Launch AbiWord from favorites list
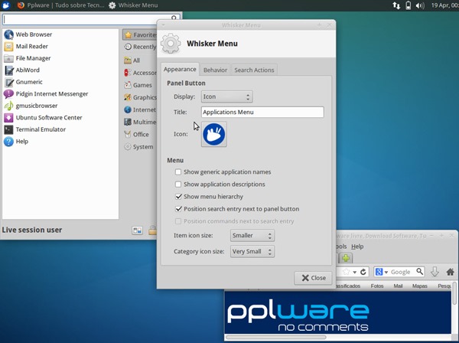The width and height of the screenshot is (459, 343). (60, 70)
